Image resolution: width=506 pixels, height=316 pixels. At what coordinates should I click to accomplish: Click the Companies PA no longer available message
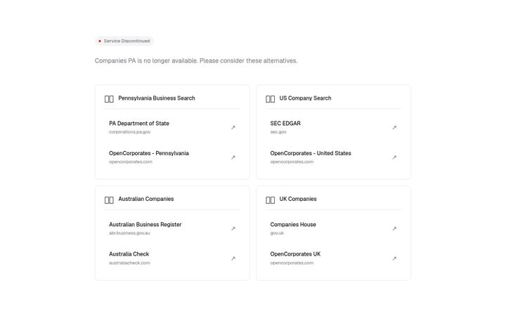click(x=196, y=60)
